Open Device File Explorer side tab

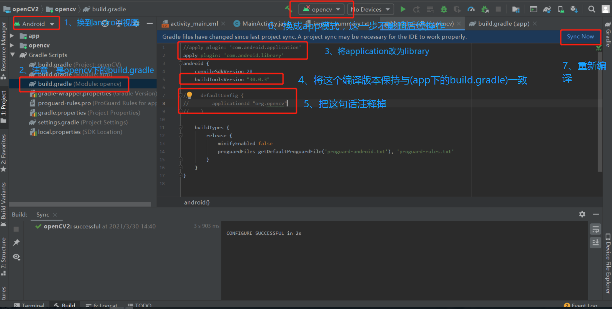608,264
